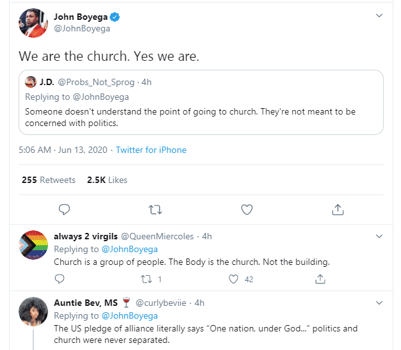Screen dimensions: 401x350
Task: Click the @QueenMiercoles handle
Action: [x=157, y=236]
